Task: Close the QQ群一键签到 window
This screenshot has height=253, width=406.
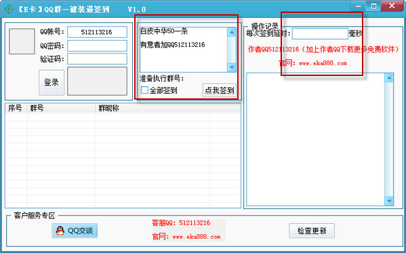Action: point(392,6)
